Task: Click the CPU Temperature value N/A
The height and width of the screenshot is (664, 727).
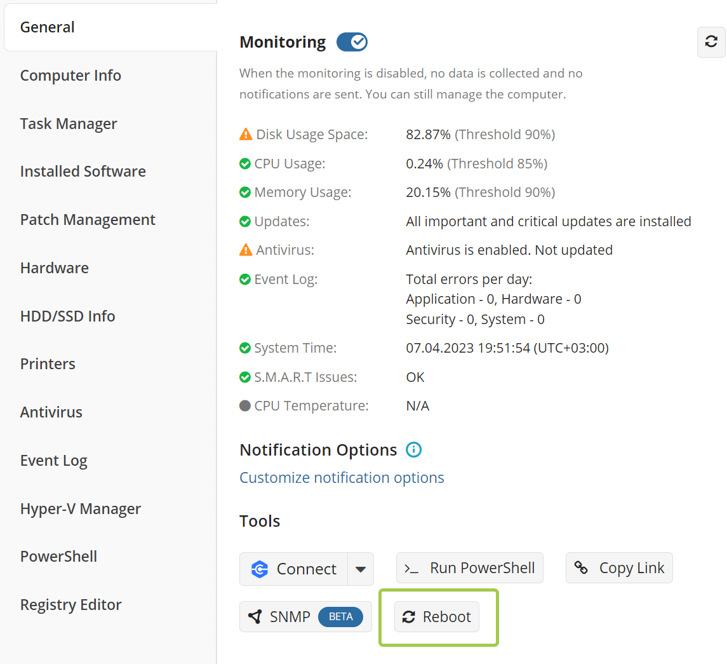Action: click(x=418, y=405)
